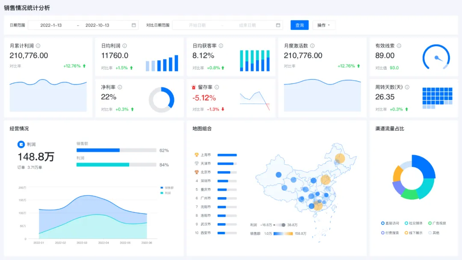Click the info icon next to 周转天数(天)
This screenshot has height=260, width=462.
tap(407, 87)
